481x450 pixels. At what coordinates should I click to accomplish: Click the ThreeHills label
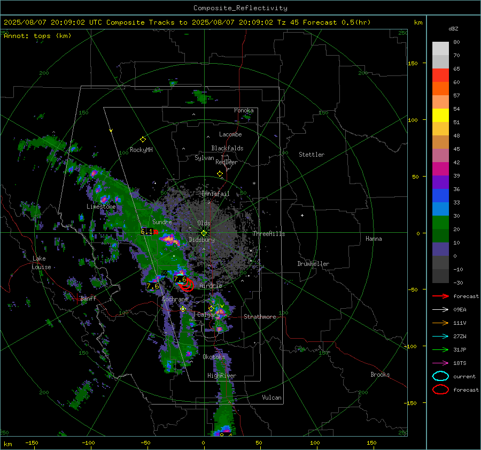click(269, 234)
